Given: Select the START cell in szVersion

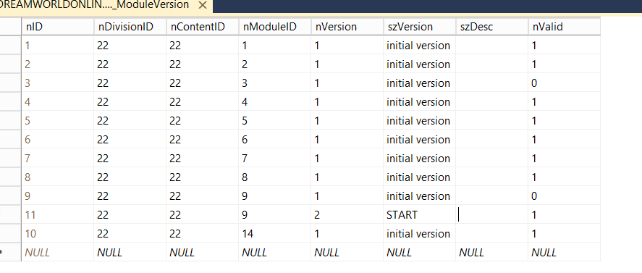Looking at the screenshot, I should coord(420,215).
